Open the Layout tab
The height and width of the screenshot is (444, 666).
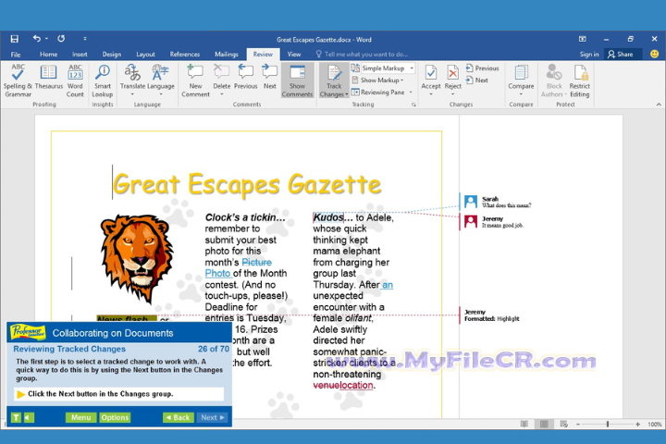click(x=145, y=55)
